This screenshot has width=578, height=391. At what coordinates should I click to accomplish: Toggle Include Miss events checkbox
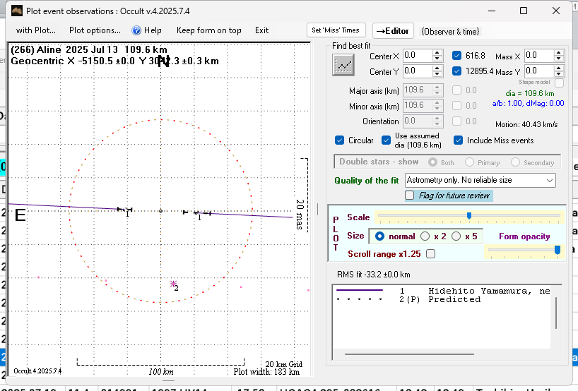point(459,140)
